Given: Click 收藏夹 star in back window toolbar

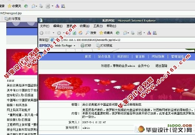Looking at the screenshot, I should pos(14,6).
